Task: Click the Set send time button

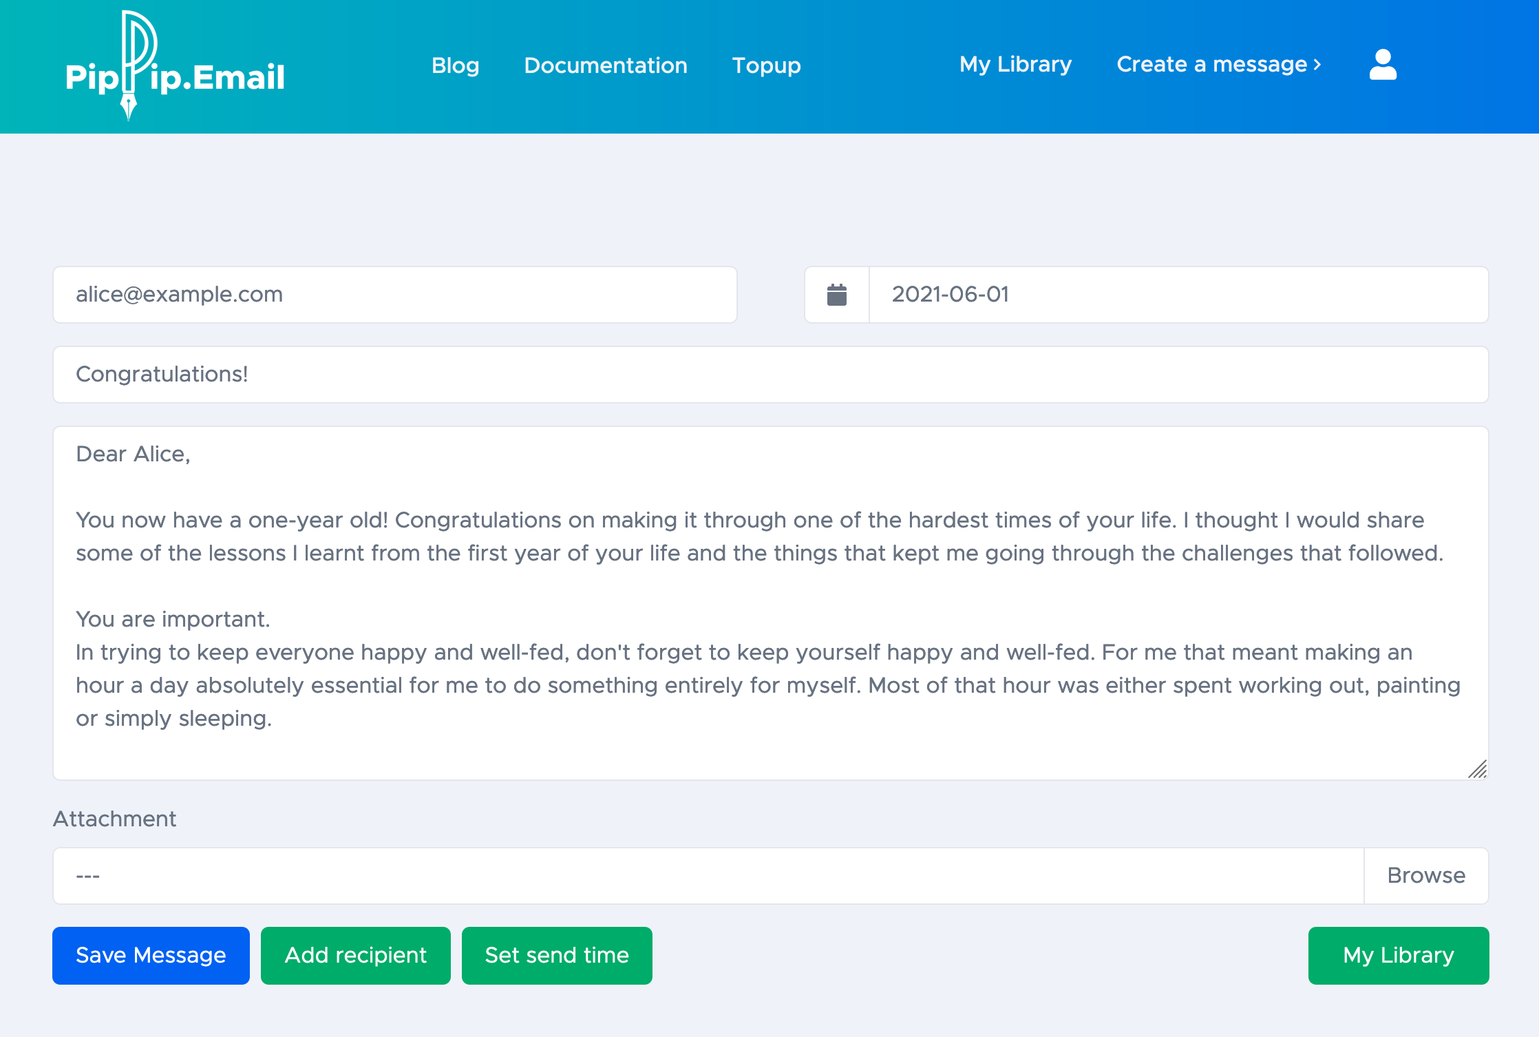Action: click(556, 956)
